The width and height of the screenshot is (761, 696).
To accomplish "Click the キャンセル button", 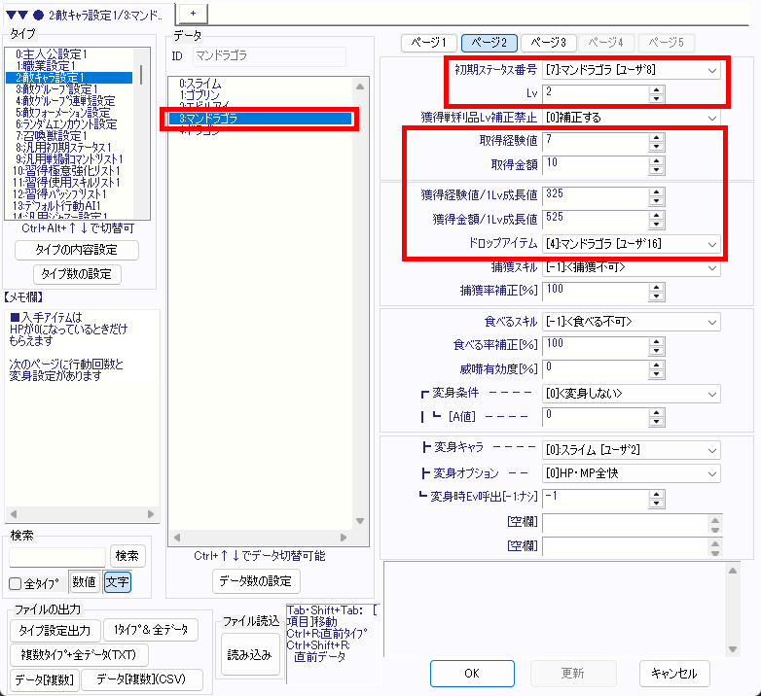I will click(x=674, y=673).
